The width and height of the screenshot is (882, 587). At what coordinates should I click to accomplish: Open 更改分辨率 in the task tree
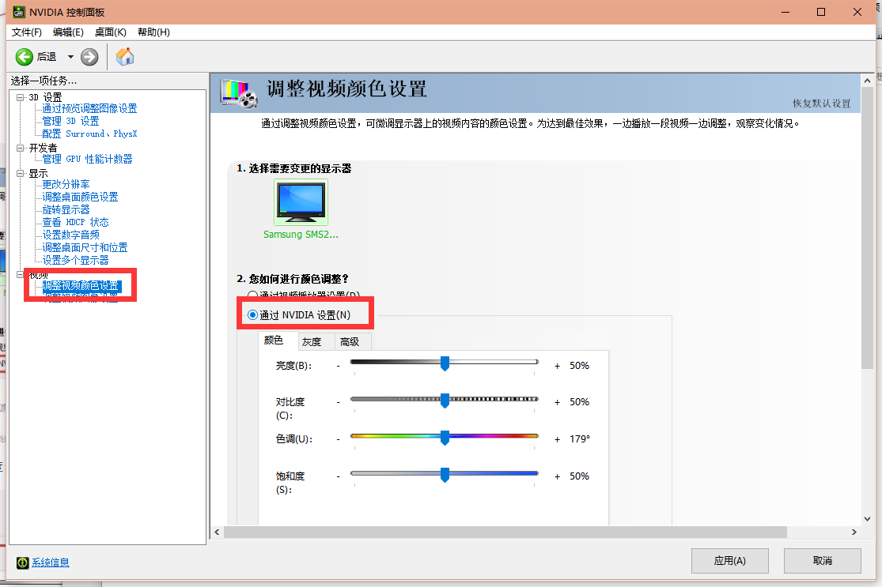coord(66,184)
